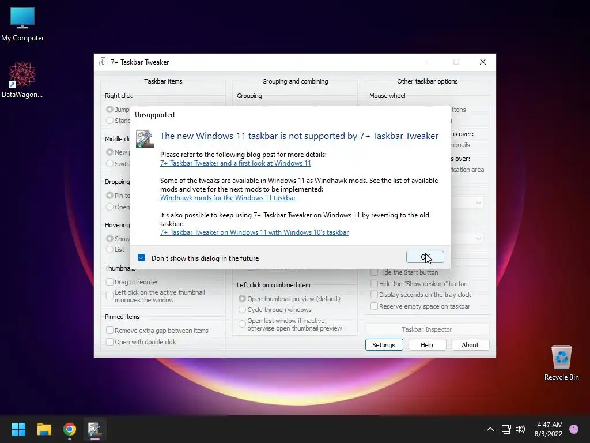Viewport: 590px width, 443px height.
Task: Open the Windows Start menu
Action: click(18, 429)
